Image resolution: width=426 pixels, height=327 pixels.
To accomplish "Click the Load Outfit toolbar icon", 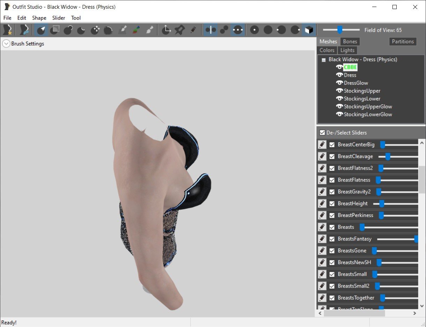I will pos(24,30).
